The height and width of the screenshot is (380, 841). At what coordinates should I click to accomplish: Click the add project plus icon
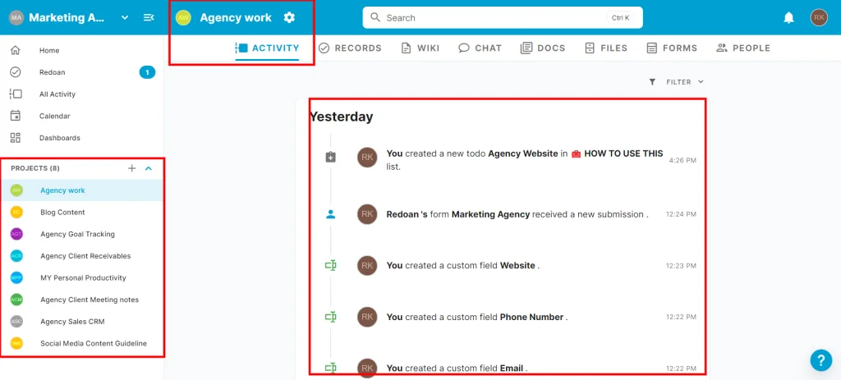click(131, 168)
